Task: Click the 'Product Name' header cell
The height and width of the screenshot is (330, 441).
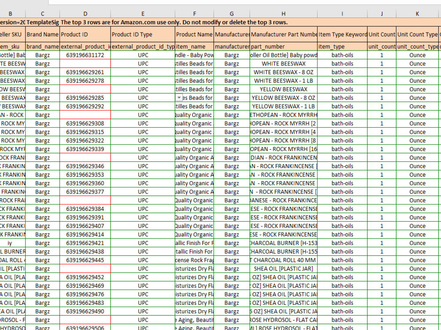Action: tap(194, 34)
